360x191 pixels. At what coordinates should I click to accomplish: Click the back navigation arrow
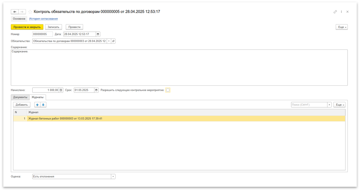pyautogui.click(x=15, y=12)
